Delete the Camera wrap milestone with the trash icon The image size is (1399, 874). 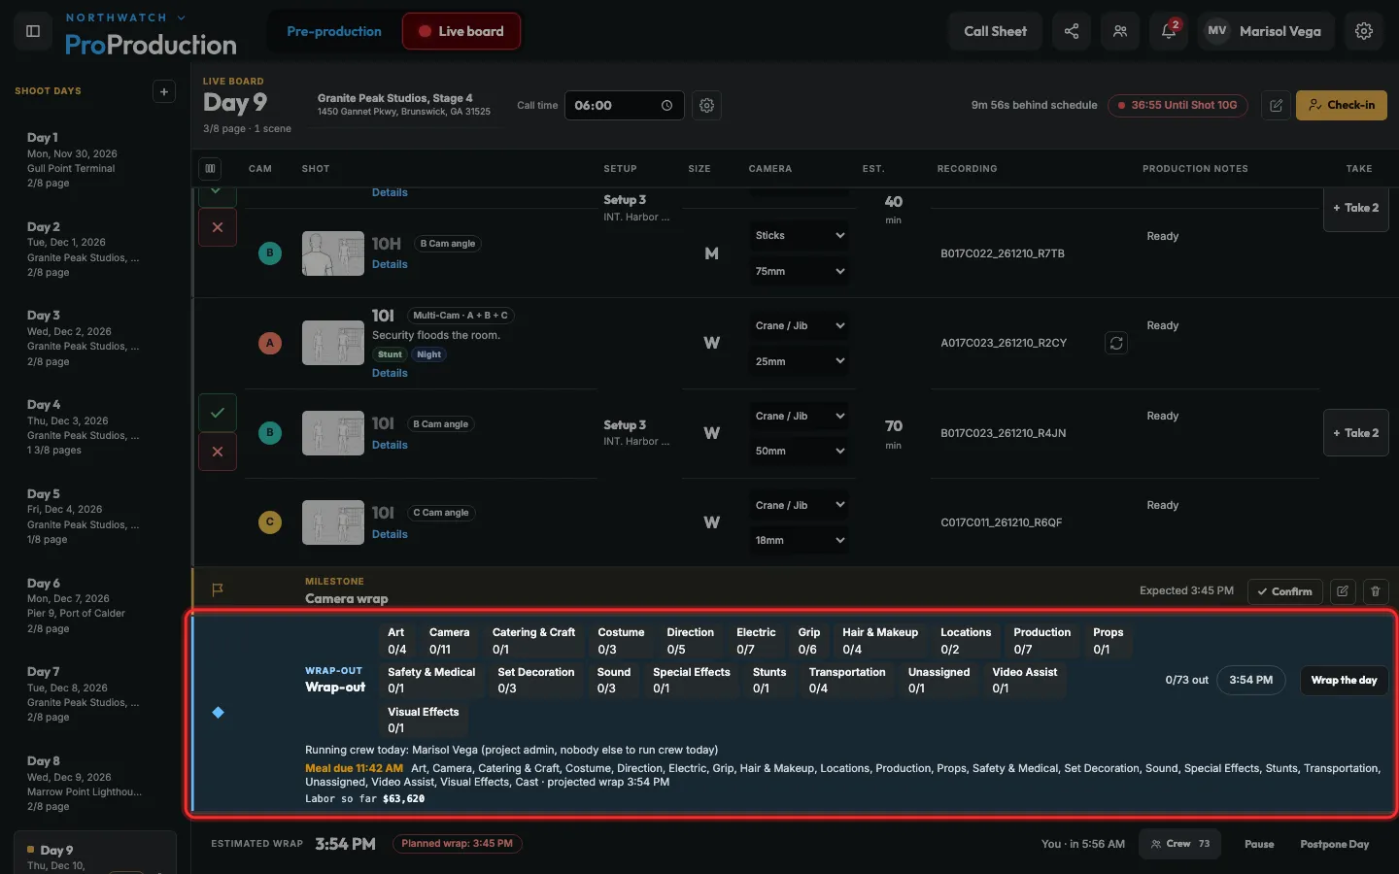1376,590
